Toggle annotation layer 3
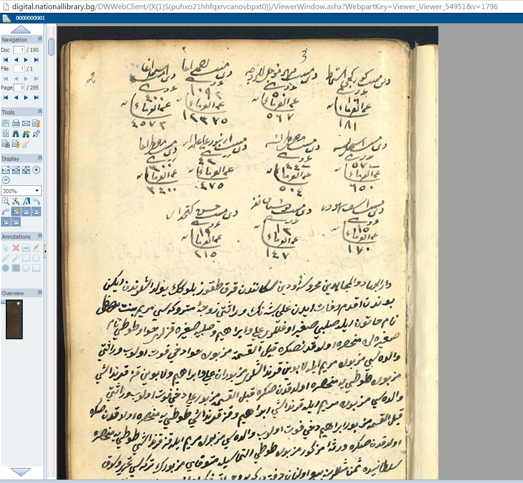The image size is (523, 483). (36, 211)
